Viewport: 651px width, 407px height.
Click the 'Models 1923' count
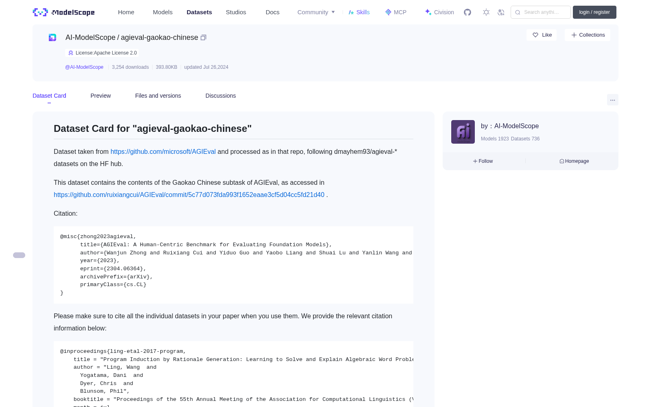495,139
